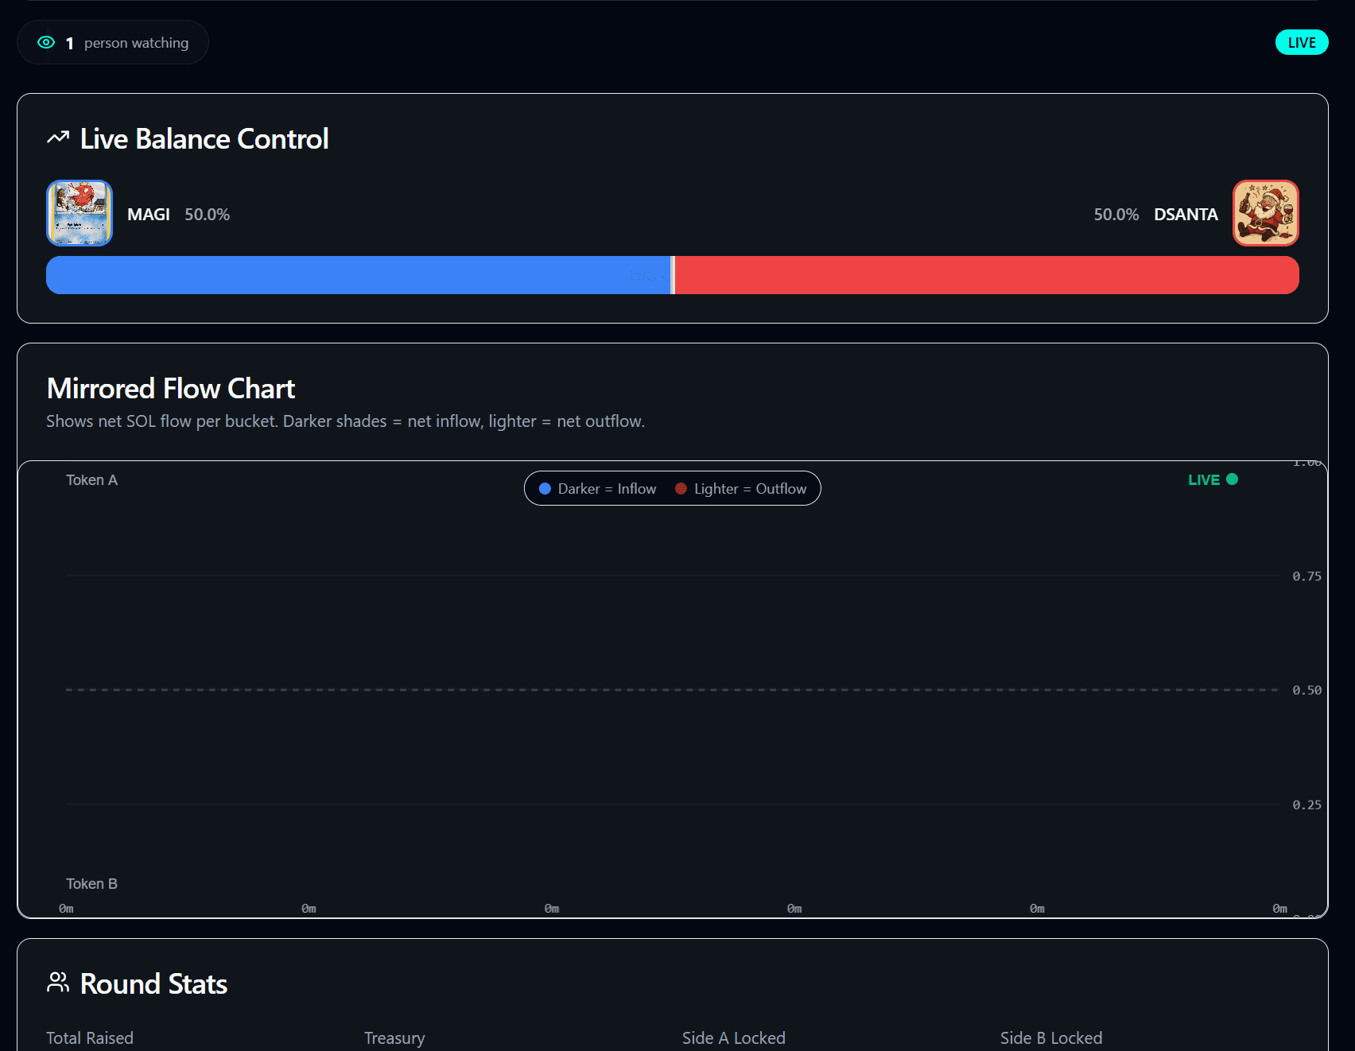Open the DSANTA token avatar

pos(1264,213)
